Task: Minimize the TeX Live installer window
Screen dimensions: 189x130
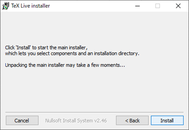Action: [137, 6]
